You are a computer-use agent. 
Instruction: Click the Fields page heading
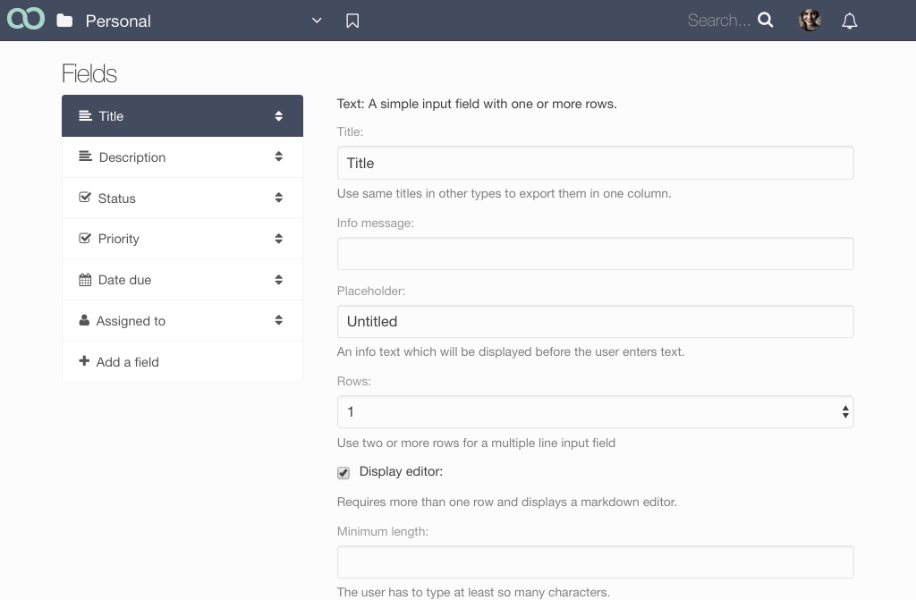click(x=89, y=73)
